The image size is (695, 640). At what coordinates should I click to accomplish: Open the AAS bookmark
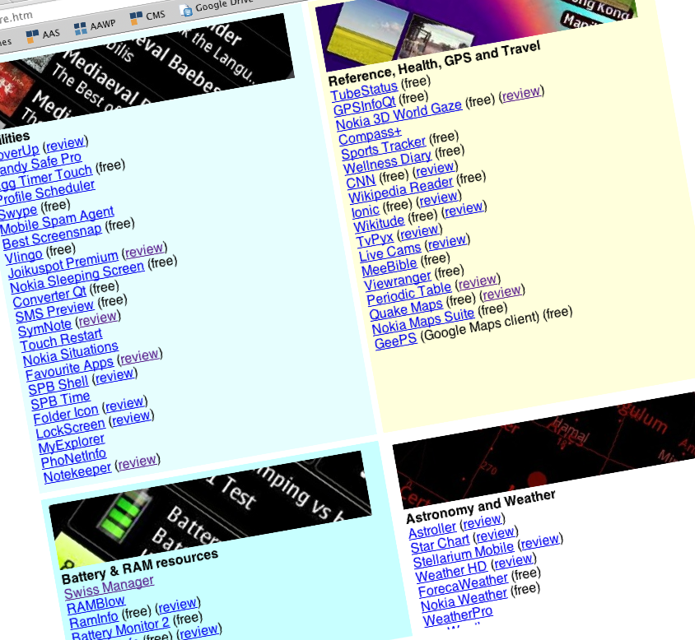[x=43, y=35]
